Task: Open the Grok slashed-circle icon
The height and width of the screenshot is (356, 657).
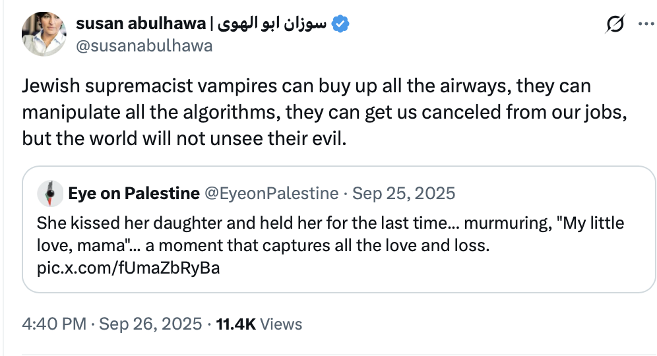Action: point(613,26)
